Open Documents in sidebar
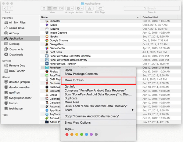Screen dimensions: 183x142 coord(14,49)
